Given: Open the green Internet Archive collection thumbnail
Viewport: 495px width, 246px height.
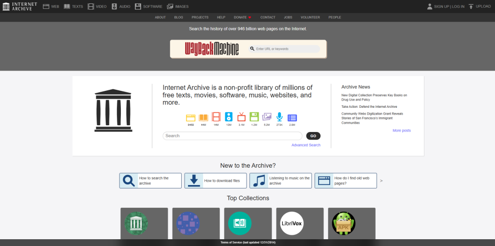Looking at the screenshot, I should point(136,223).
